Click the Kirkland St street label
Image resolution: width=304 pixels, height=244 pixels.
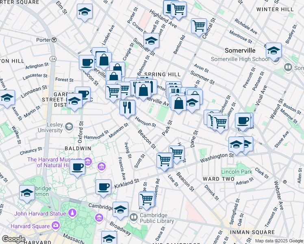[x=127, y=184]
